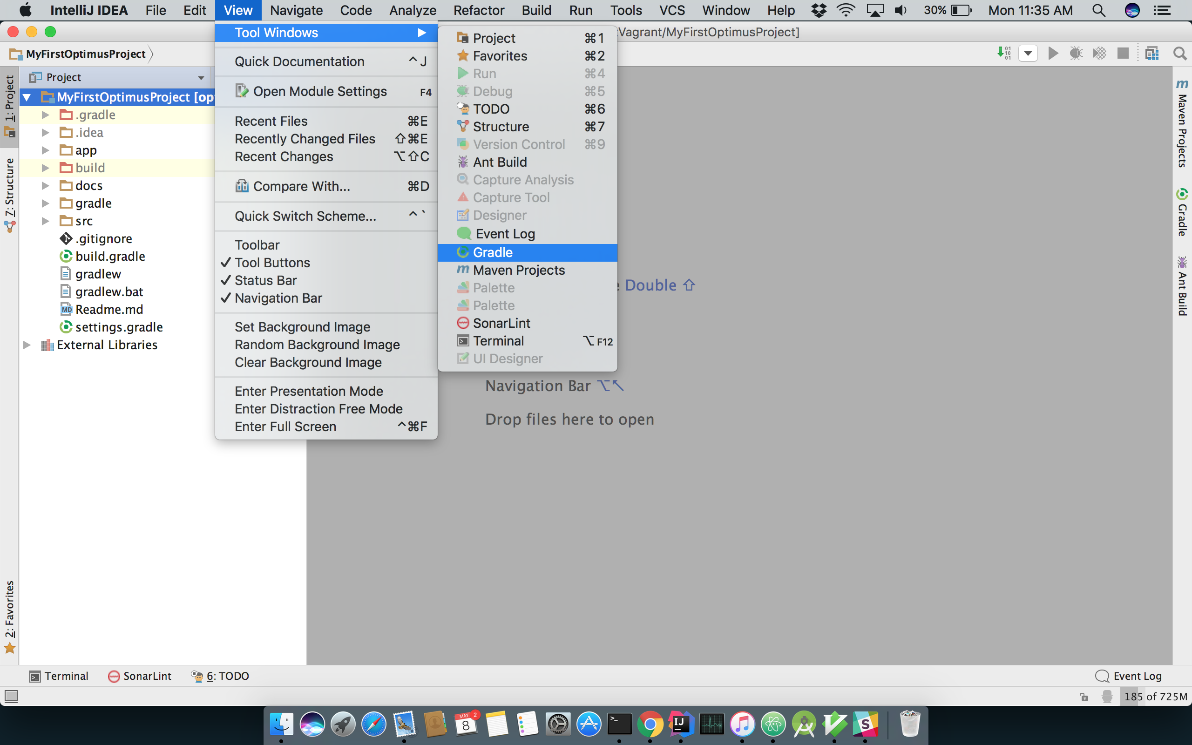This screenshot has width=1192, height=745.
Task: Open SonarLint tool window at bottom
Action: click(x=140, y=676)
